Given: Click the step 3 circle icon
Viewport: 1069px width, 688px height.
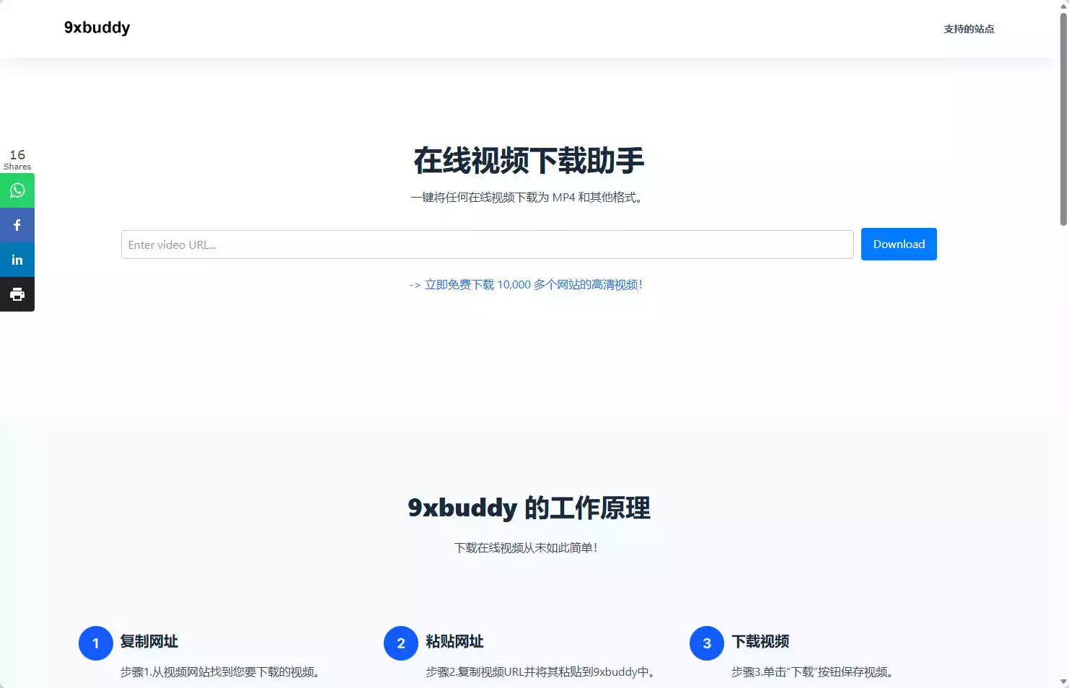Looking at the screenshot, I should point(707,643).
